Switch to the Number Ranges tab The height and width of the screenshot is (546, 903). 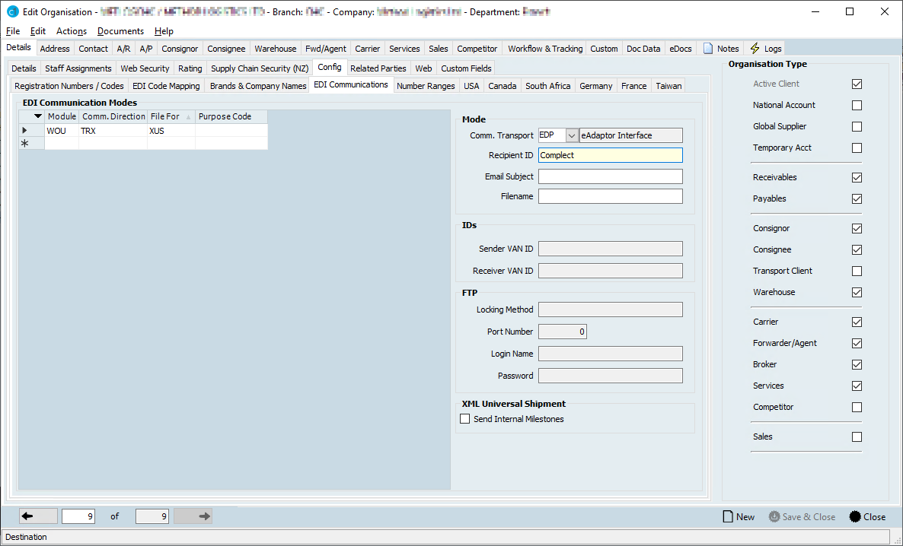pos(426,86)
